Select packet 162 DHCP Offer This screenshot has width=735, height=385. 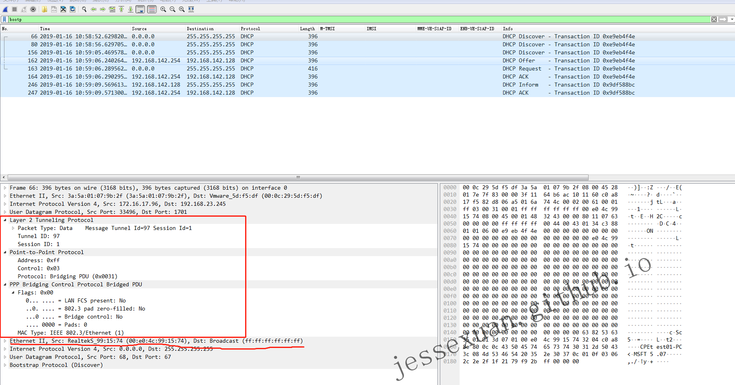367,60
